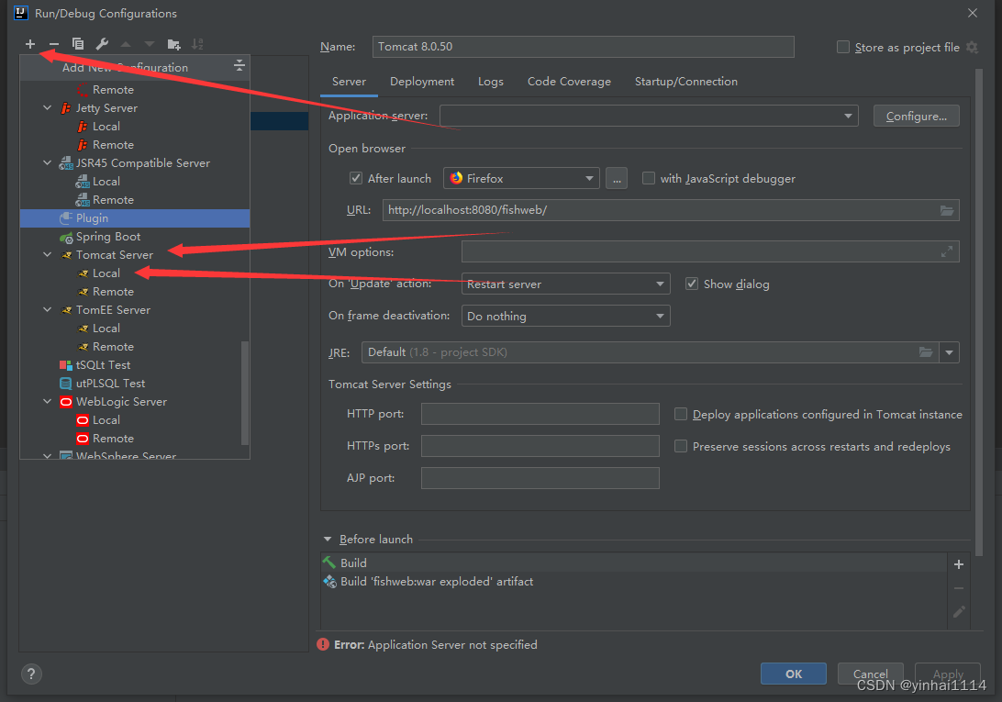This screenshot has height=702, width=1002.
Task: Click gear icon next to Store as project file
Action: pos(972,48)
